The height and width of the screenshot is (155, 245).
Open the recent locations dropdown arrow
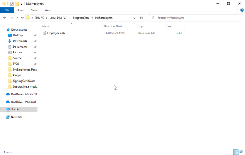[x=17, y=18]
